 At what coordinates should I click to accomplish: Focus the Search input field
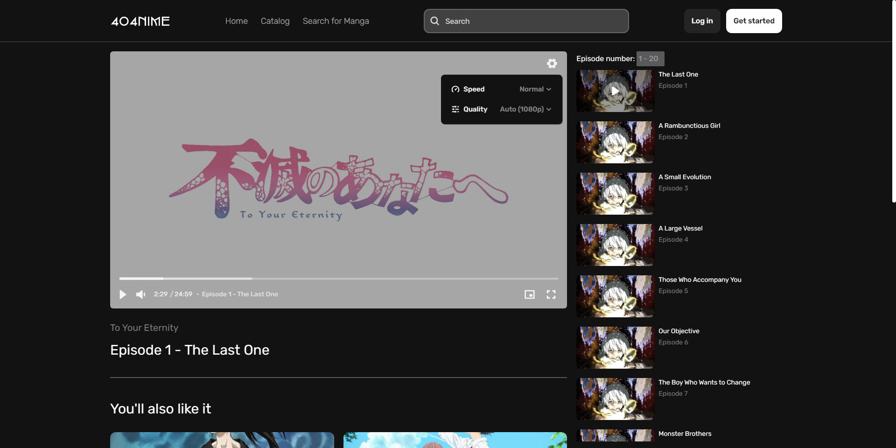pyautogui.click(x=526, y=21)
